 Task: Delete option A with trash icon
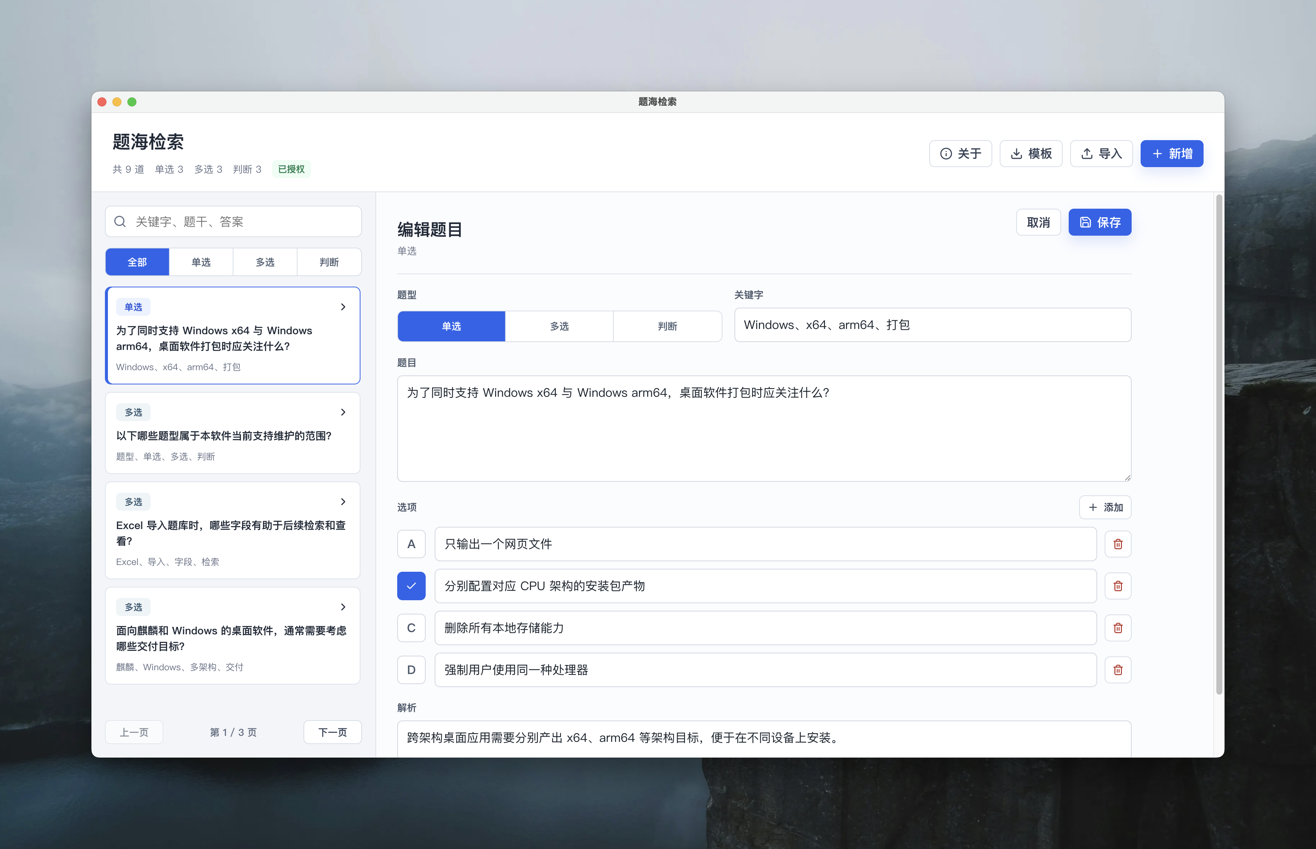click(x=1117, y=544)
